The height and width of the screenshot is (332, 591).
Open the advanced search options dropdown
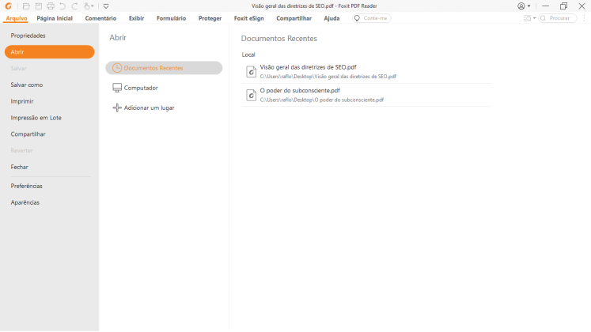pos(529,18)
